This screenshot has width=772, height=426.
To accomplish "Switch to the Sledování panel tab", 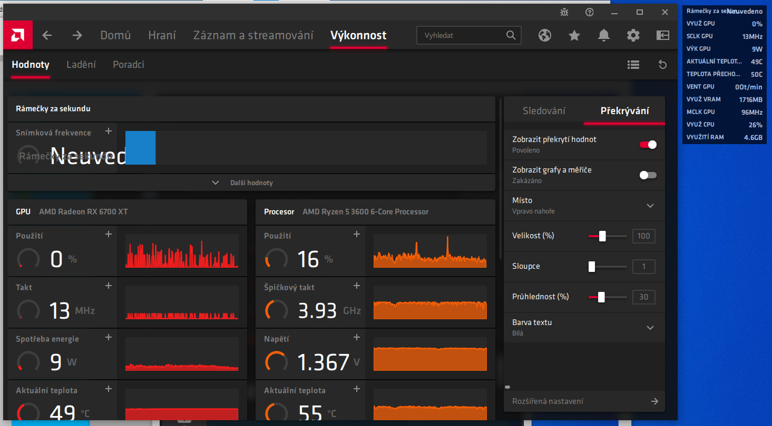I will pyautogui.click(x=544, y=111).
